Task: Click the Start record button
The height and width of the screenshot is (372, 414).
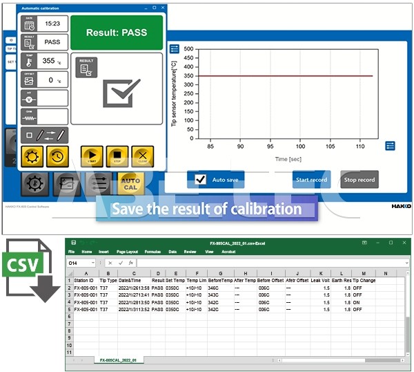Action: [x=312, y=180]
